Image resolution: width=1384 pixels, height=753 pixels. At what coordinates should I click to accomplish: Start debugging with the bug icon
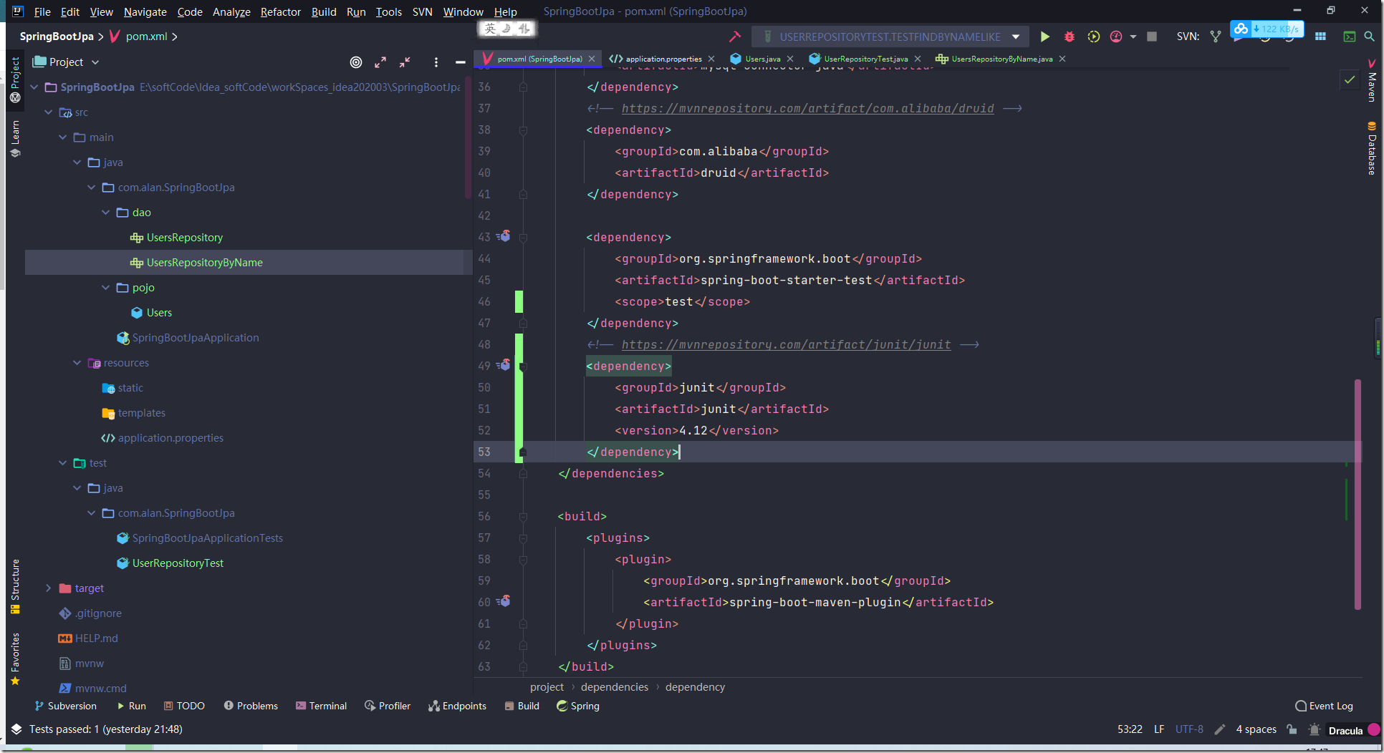tap(1070, 37)
